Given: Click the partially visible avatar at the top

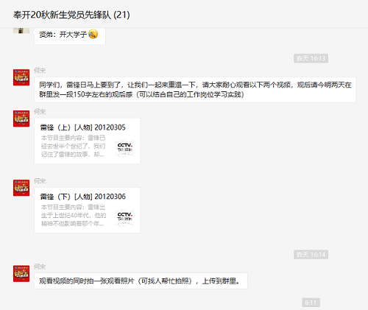Looking at the screenshot, I should point(21,30).
